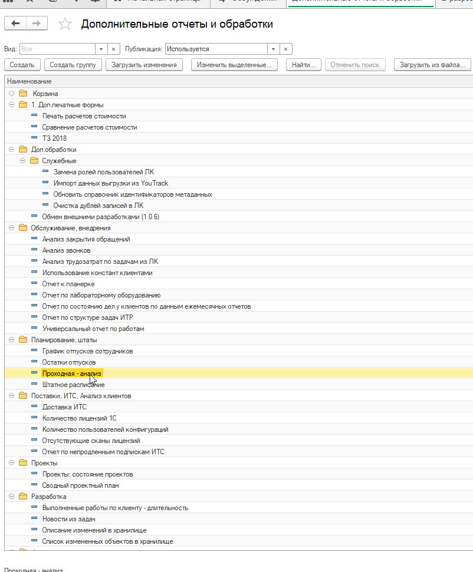This screenshot has height=572, width=473.
Task: Clear the Публикация filter with X button
Action: point(285,49)
